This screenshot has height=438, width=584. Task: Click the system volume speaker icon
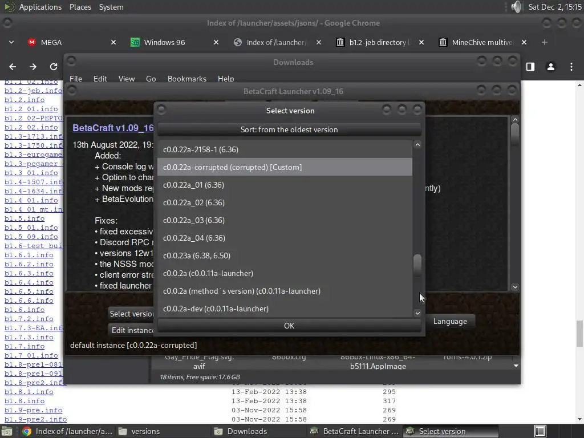pos(516,7)
